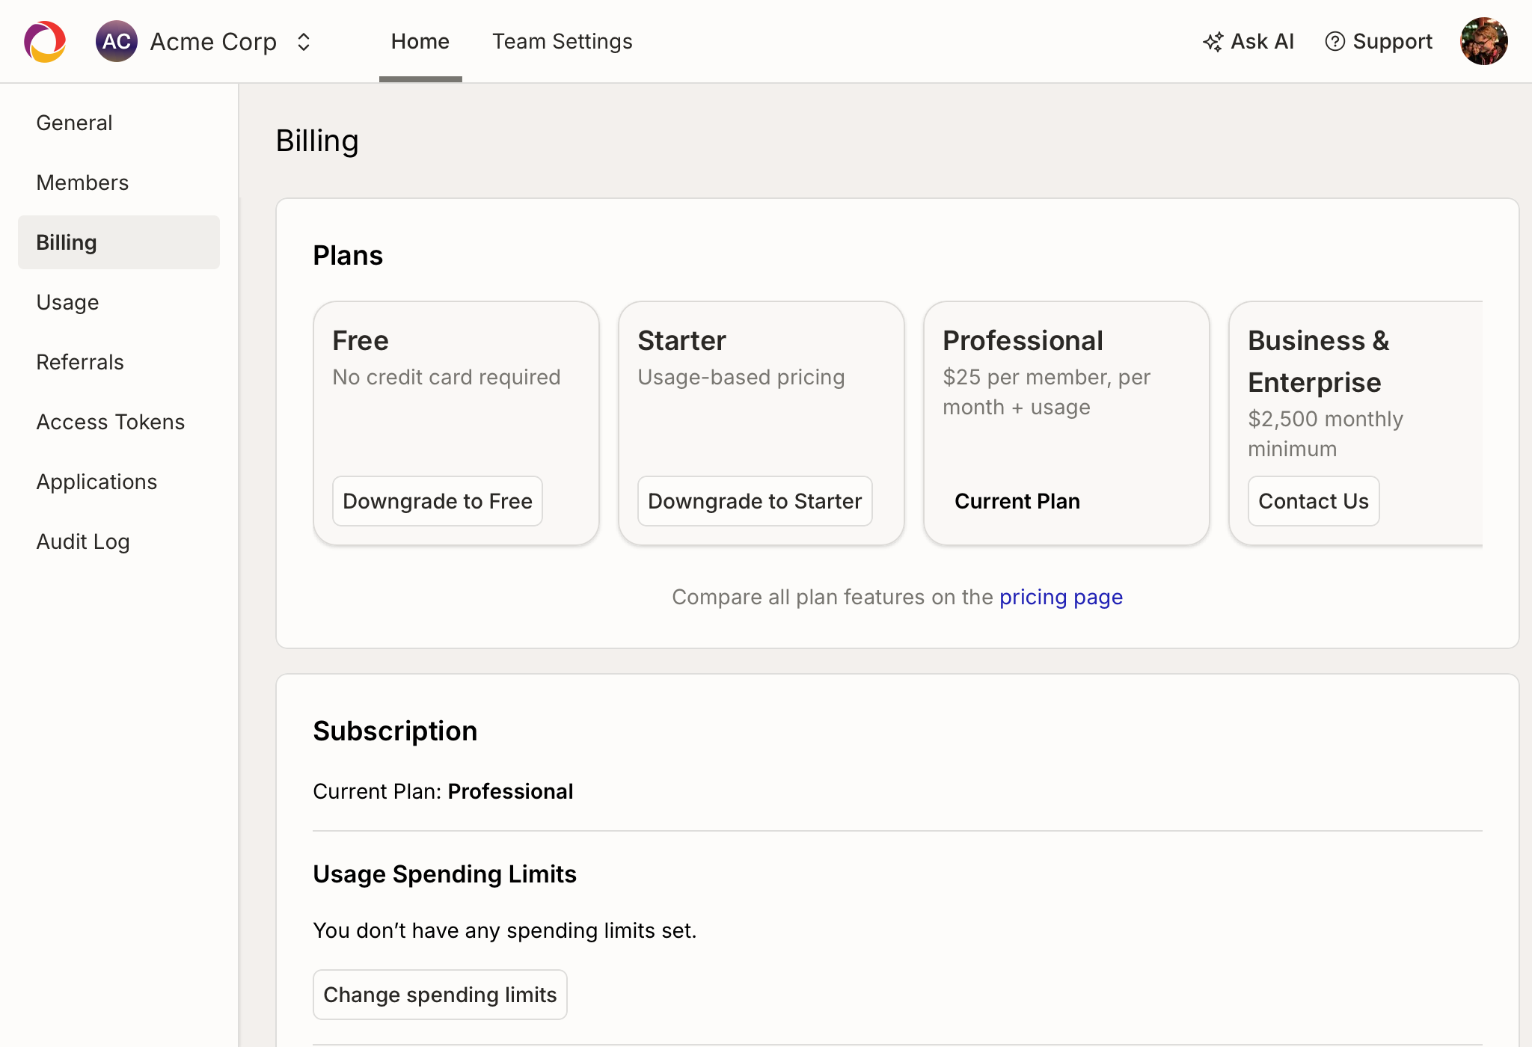Open the Team Settings tab
The image size is (1532, 1047).
pyautogui.click(x=562, y=41)
